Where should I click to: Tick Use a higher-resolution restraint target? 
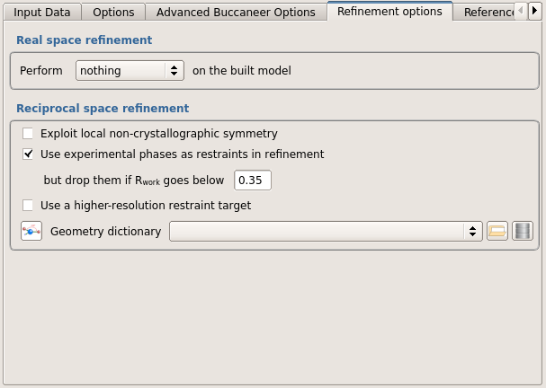point(29,205)
